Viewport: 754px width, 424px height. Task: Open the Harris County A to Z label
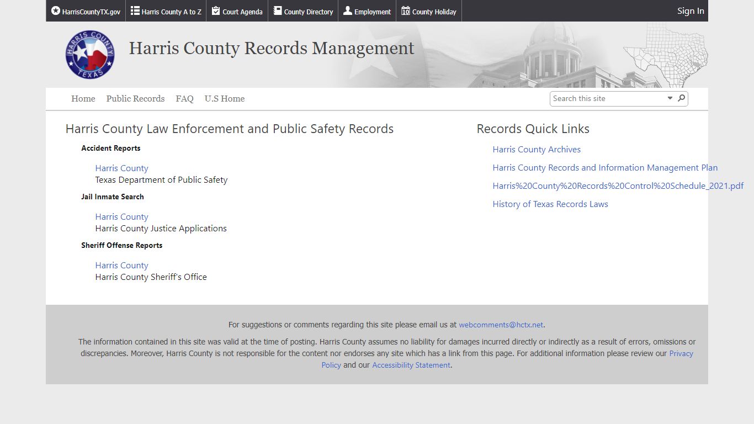[x=171, y=12]
